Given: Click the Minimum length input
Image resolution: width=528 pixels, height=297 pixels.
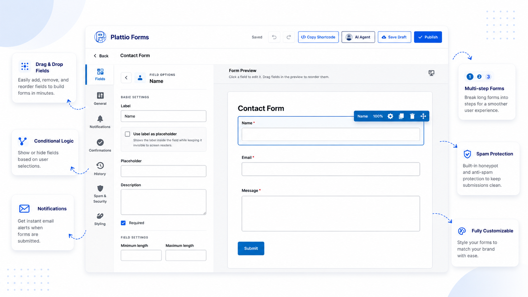Looking at the screenshot, I should tap(141, 255).
